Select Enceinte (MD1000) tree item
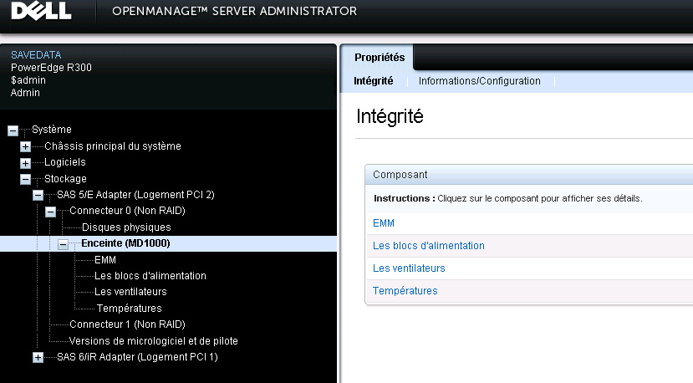The image size is (693, 383). [125, 243]
